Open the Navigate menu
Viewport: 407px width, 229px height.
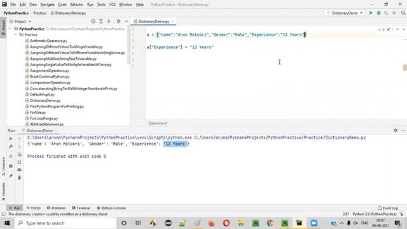click(x=48, y=4)
